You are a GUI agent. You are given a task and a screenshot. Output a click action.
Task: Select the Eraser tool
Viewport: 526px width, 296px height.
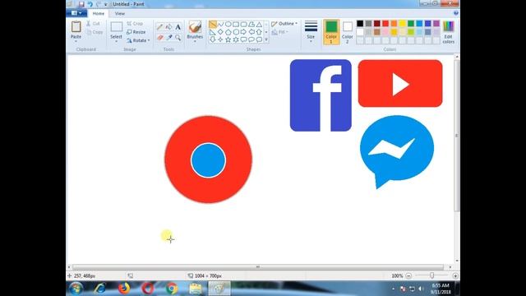coord(160,37)
